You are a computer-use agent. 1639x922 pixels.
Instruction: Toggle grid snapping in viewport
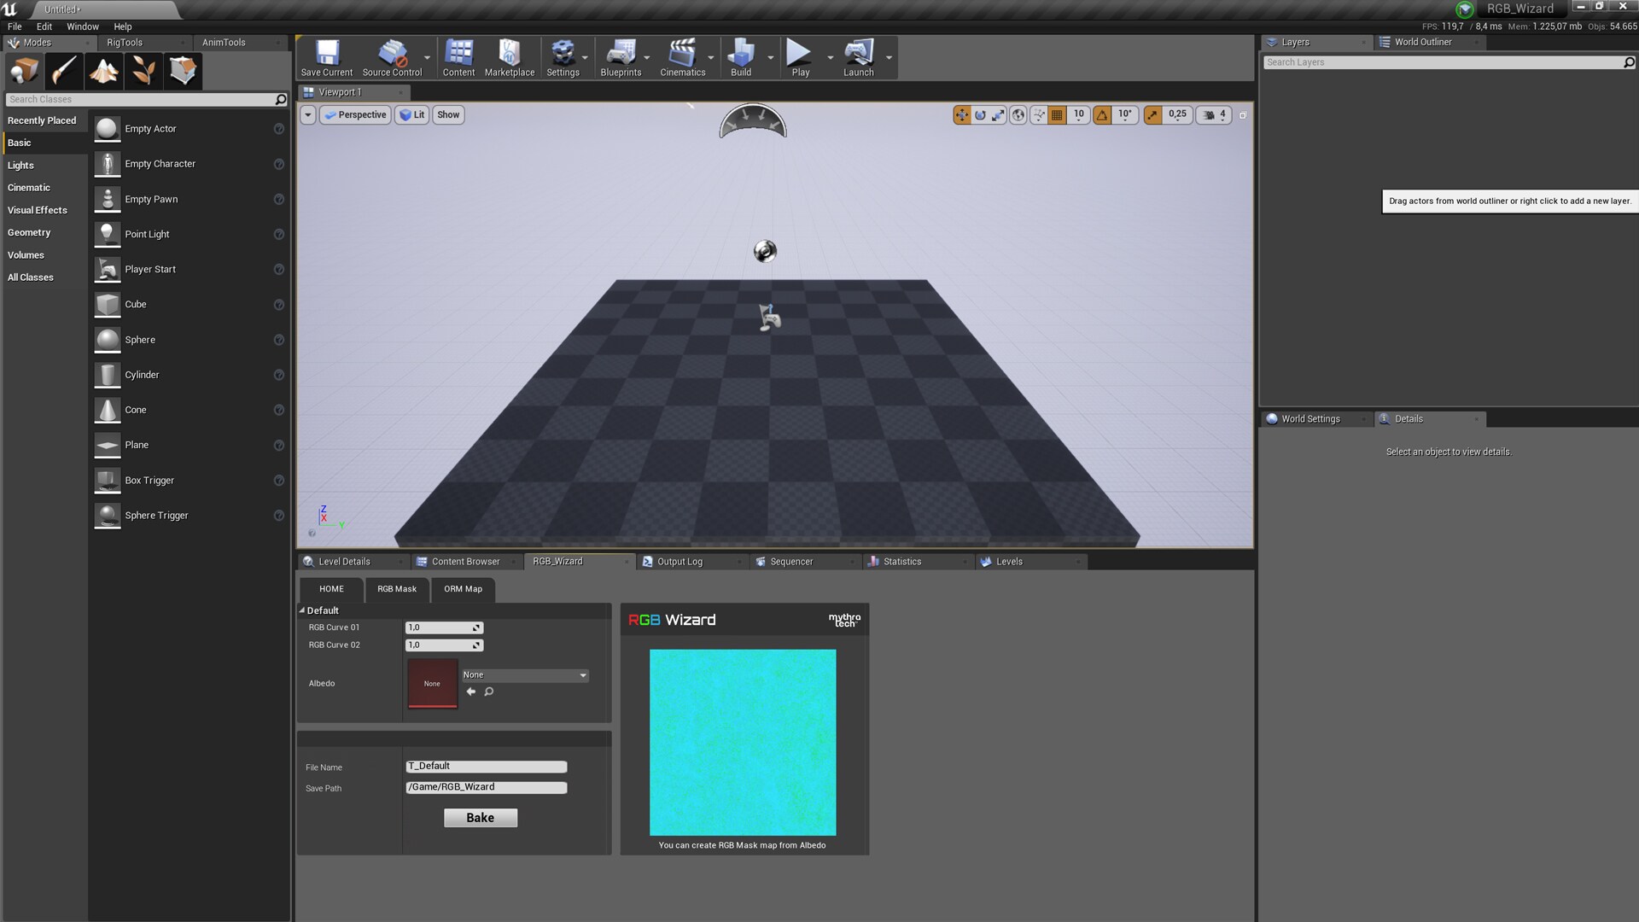pyautogui.click(x=1056, y=114)
